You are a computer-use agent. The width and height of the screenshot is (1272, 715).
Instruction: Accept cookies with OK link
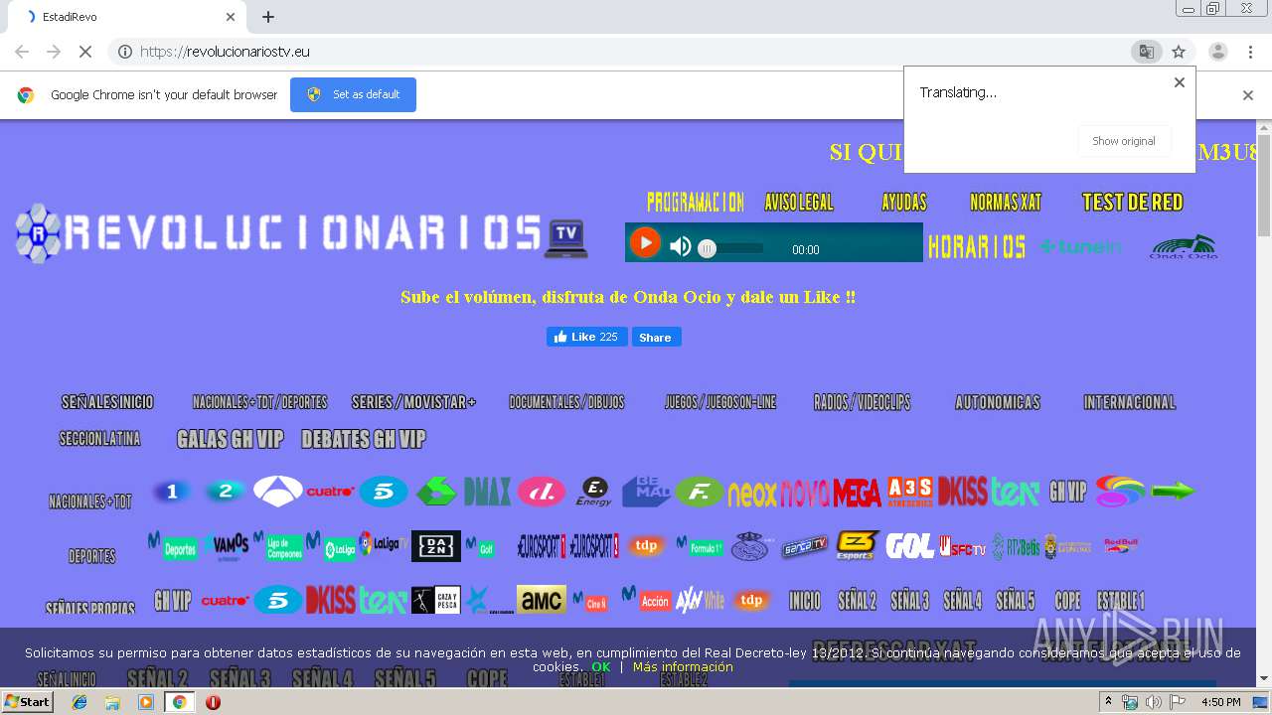(600, 667)
